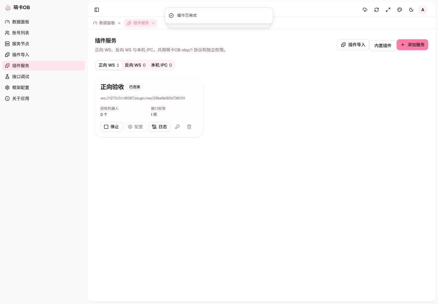Close the 数据面板 page tab
The image size is (438, 304).
(119, 23)
